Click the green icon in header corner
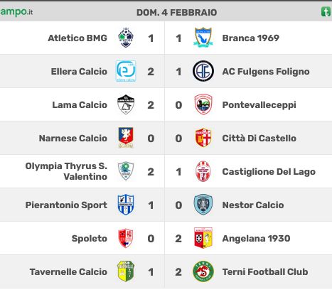The image size is (332, 292). click(x=326, y=12)
